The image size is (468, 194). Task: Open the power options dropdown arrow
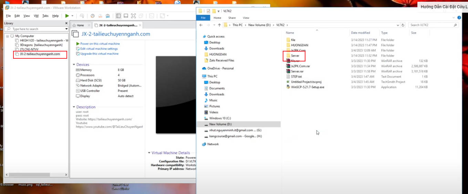(72, 16)
